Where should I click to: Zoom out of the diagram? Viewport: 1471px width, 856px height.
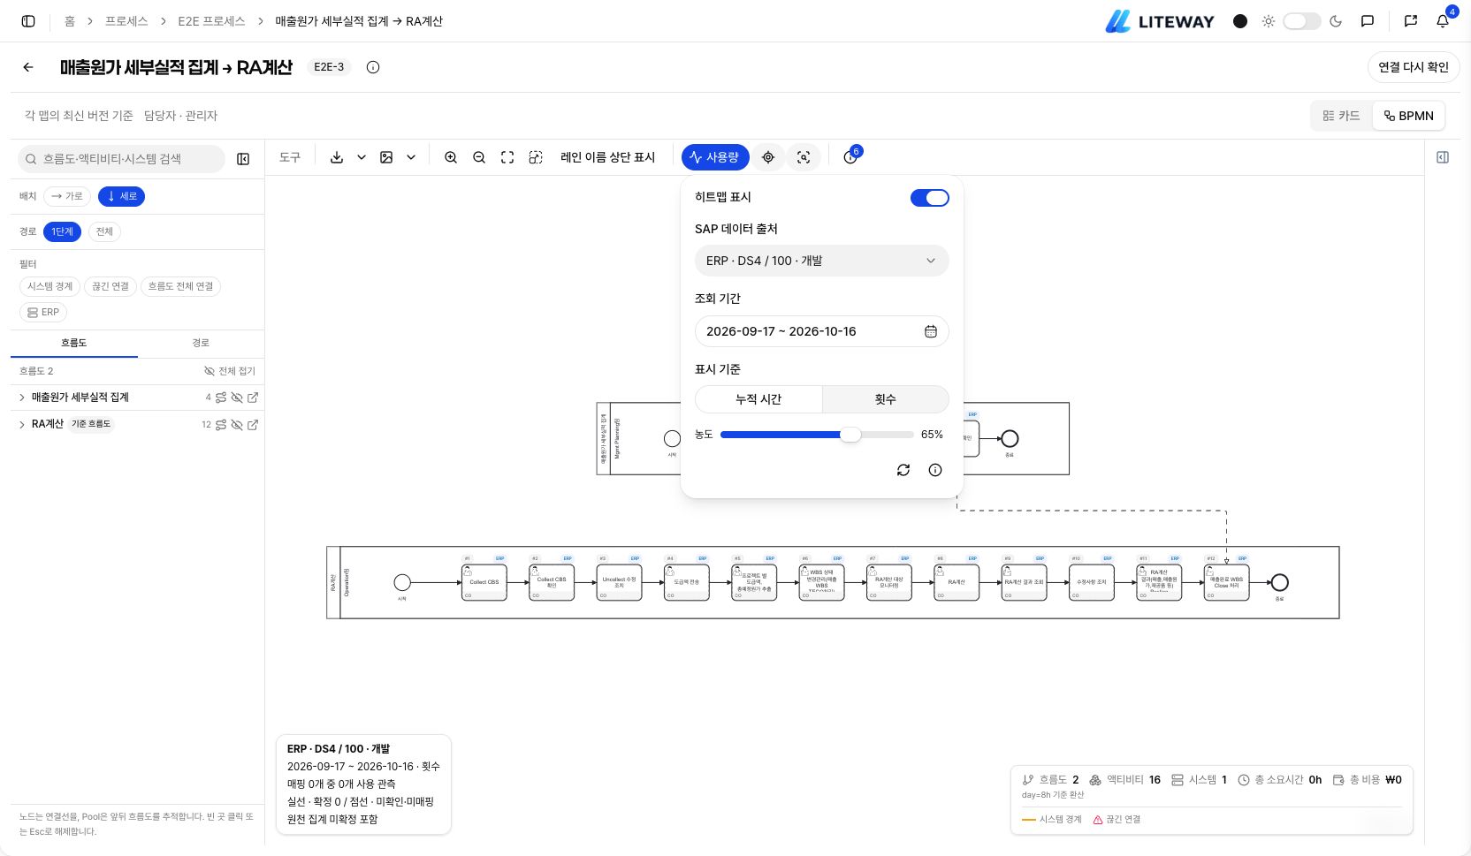click(x=479, y=157)
